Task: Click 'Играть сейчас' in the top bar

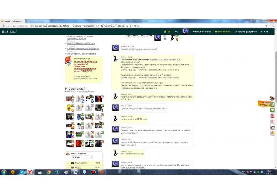Action: pos(223,32)
